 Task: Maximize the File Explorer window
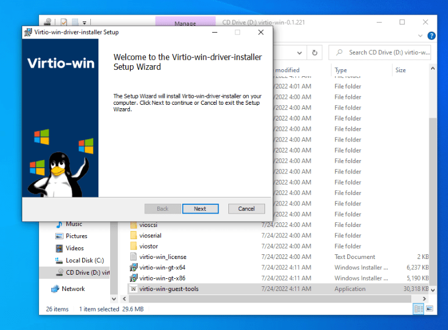402,22
